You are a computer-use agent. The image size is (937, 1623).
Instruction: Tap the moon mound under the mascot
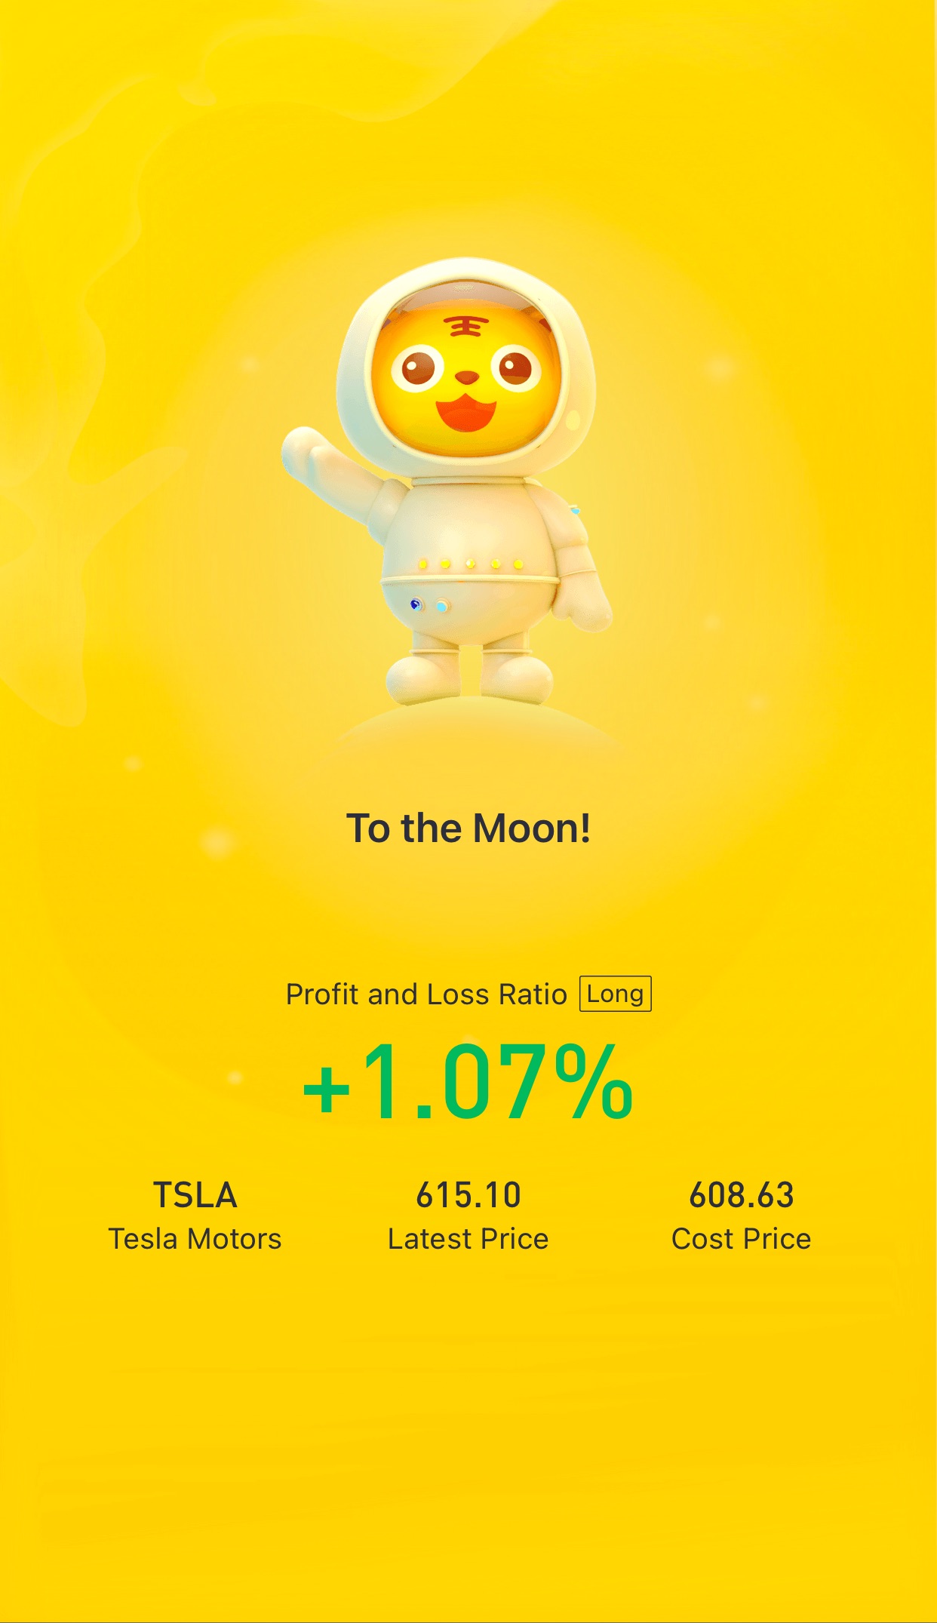click(x=475, y=723)
